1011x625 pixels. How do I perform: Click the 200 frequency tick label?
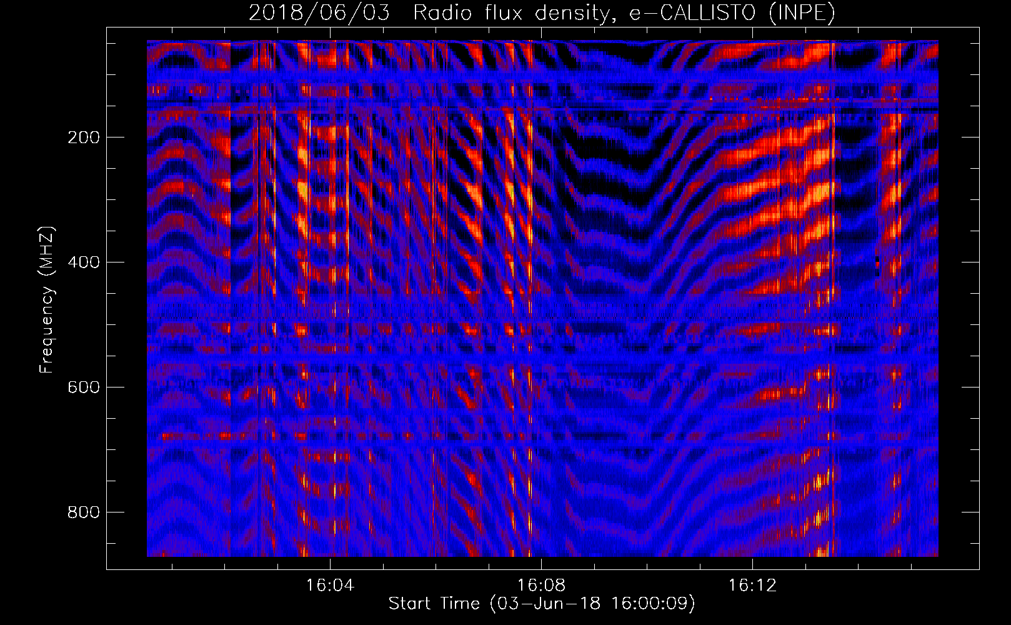pyautogui.click(x=84, y=137)
